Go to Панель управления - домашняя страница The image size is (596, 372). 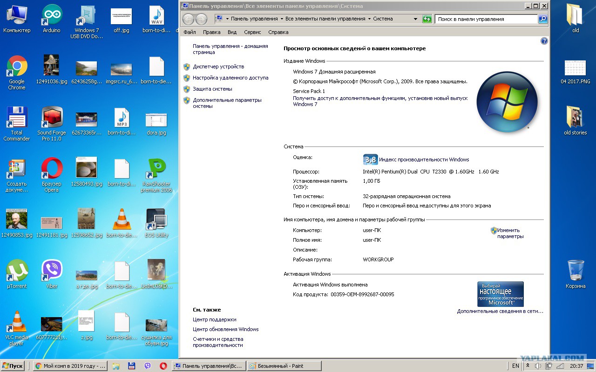[x=230, y=49]
